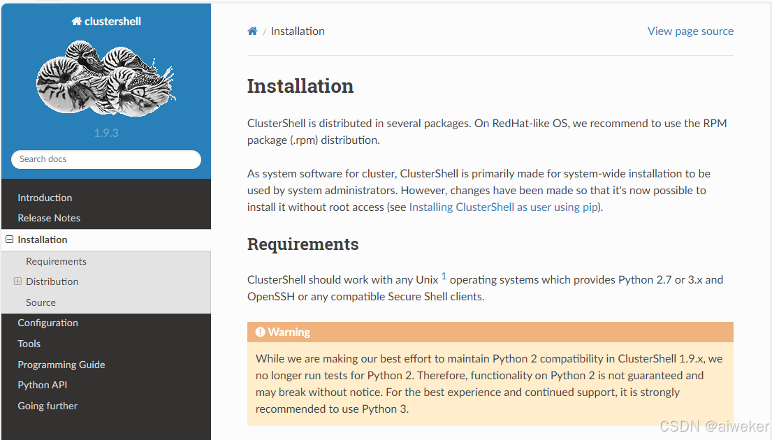The height and width of the screenshot is (440, 772).
Task: Click the clustershell house icon in sidebar header
Action: coord(75,20)
